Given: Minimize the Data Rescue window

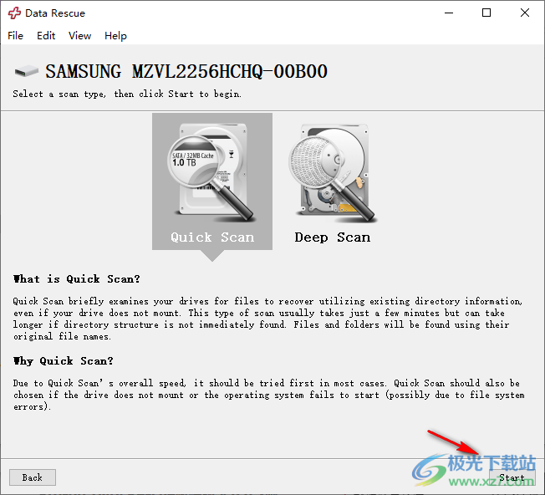Looking at the screenshot, I should pos(449,13).
